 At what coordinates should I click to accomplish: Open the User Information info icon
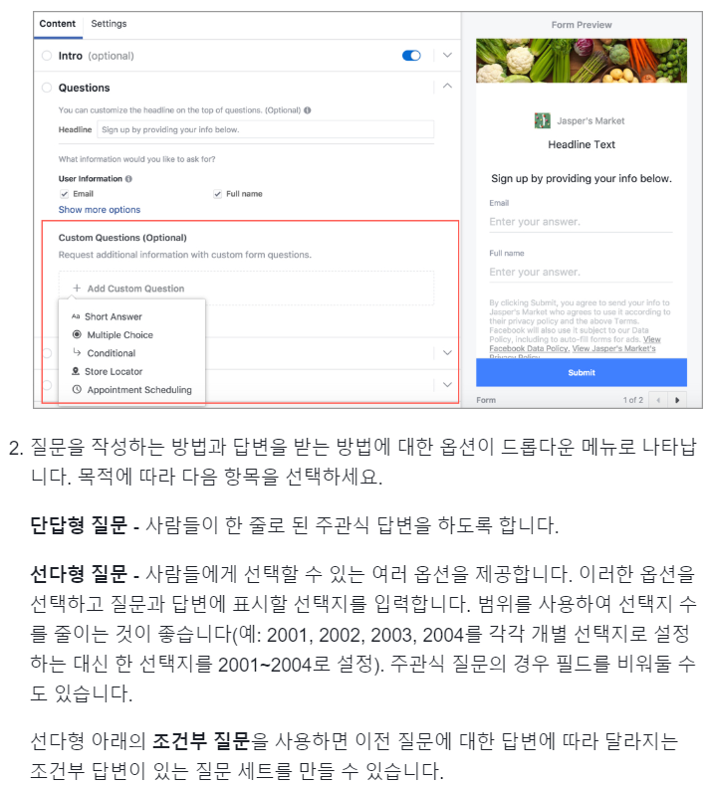tap(128, 179)
